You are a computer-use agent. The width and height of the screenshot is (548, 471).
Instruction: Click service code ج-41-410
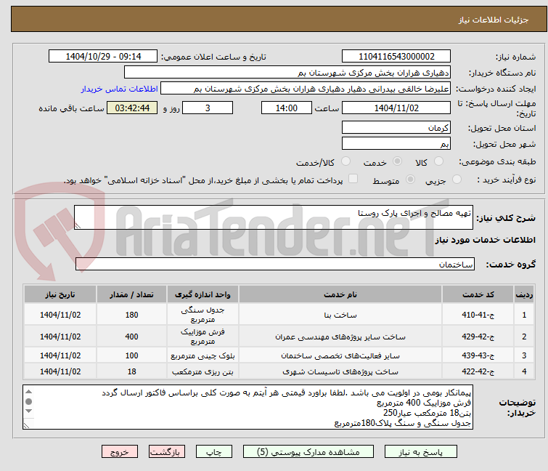click(x=478, y=315)
